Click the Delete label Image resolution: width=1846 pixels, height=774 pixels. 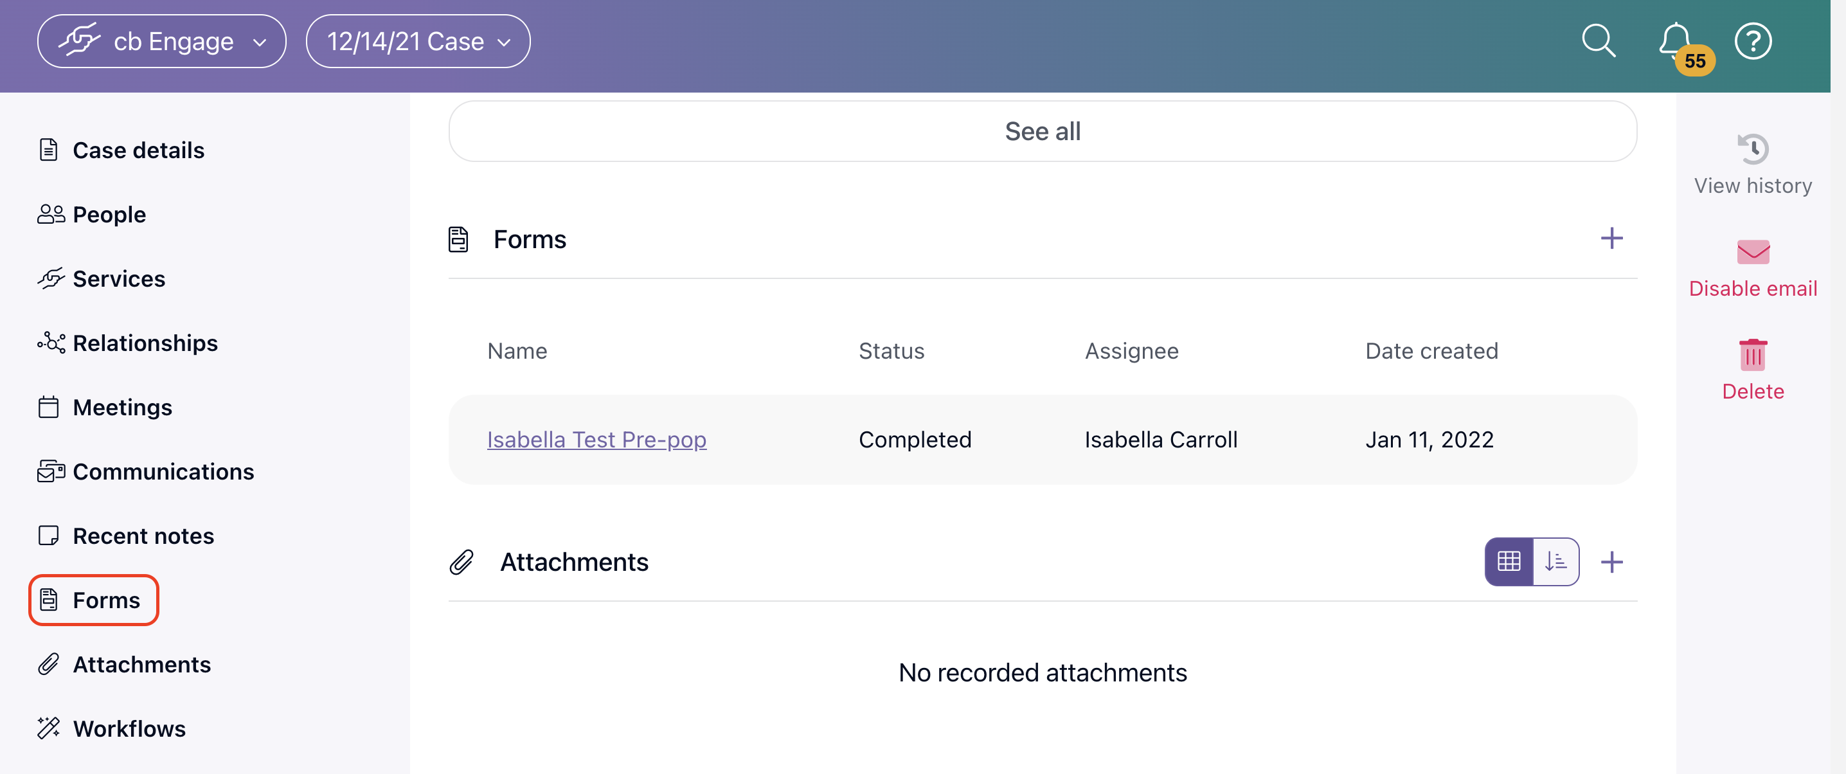point(1753,392)
